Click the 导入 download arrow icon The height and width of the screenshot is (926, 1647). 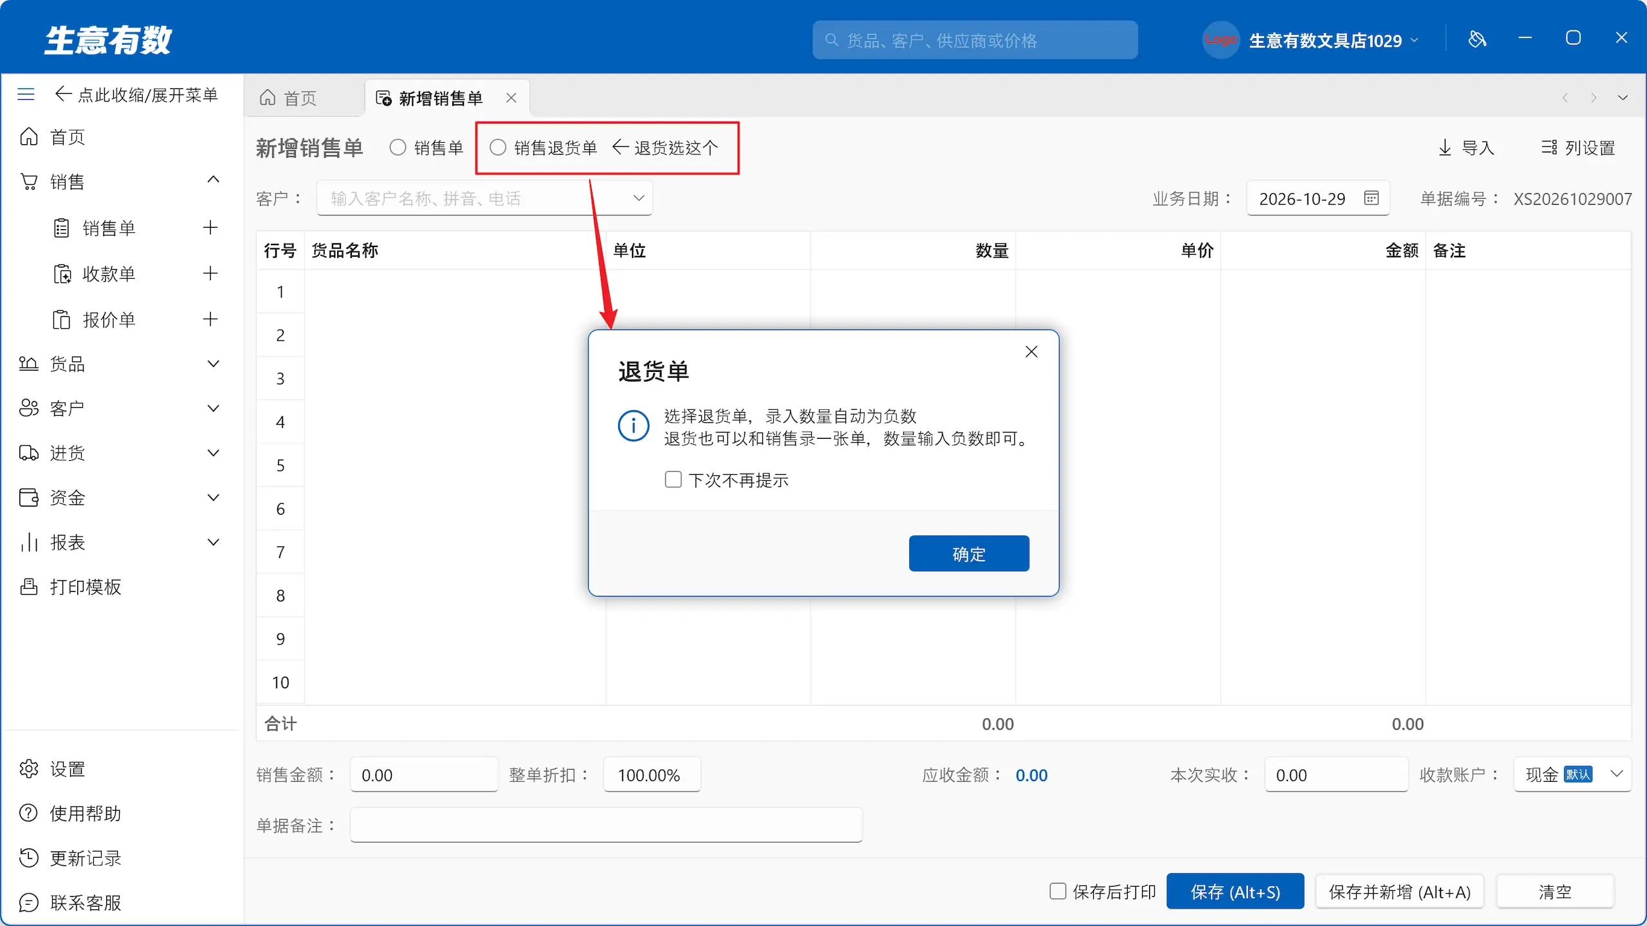[x=1445, y=147]
